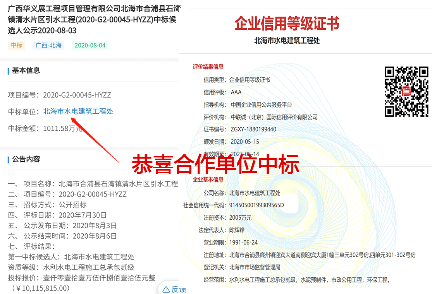
Task: Open the 北海市水电建筑工程处 winning bidder link
Action: (x=78, y=111)
